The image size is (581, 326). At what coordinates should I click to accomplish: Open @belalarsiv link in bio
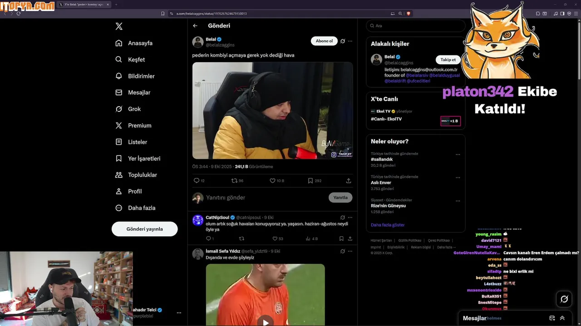[x=417, y=75]
